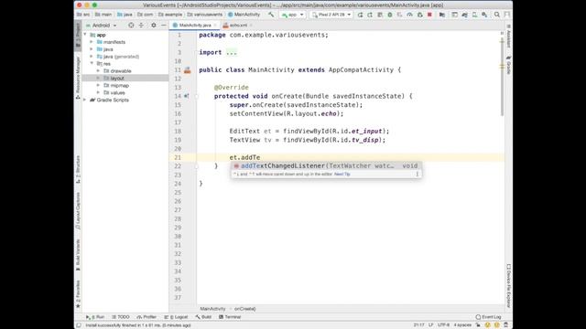Click the LF line separator in status bar
586x329 pixels.
coord(431,325)
